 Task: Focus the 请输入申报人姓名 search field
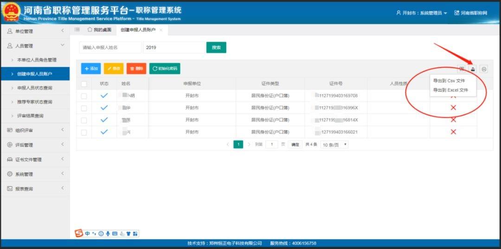(110, 48)
